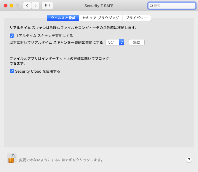Open help with the question mark button
198x172 pixels.
click(x=189, y=160)
